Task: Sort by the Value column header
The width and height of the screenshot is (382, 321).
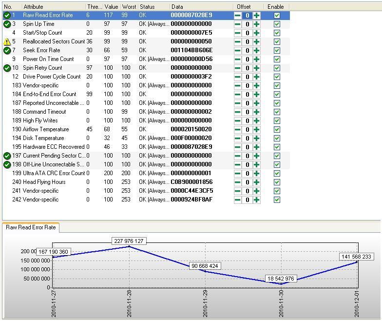Action: coord(112,7)
